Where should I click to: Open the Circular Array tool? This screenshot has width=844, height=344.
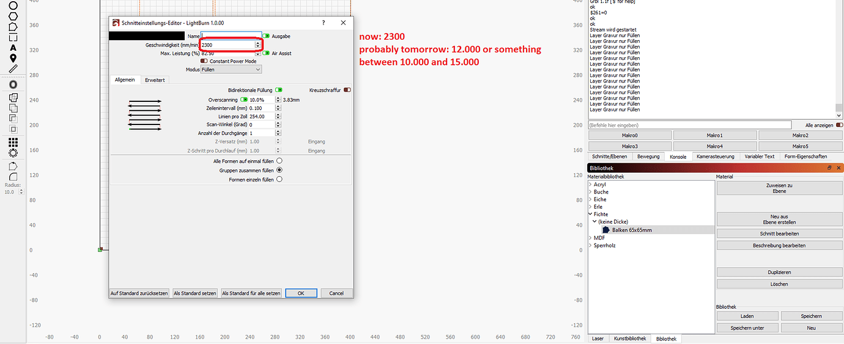[13, 153]
